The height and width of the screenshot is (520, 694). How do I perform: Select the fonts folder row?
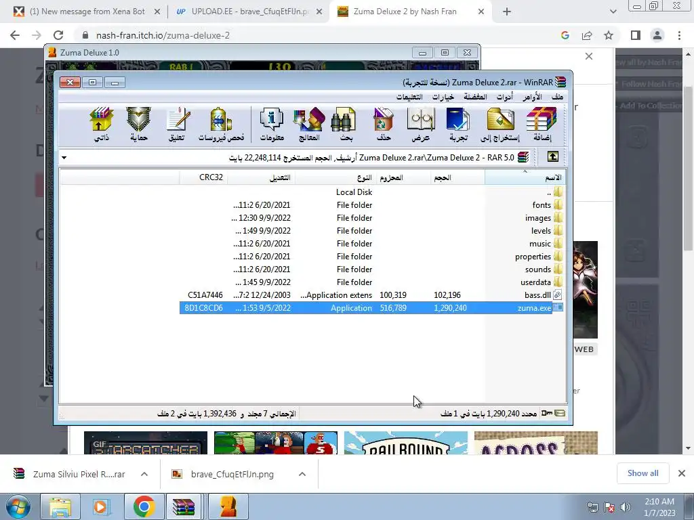pos(371,204)
